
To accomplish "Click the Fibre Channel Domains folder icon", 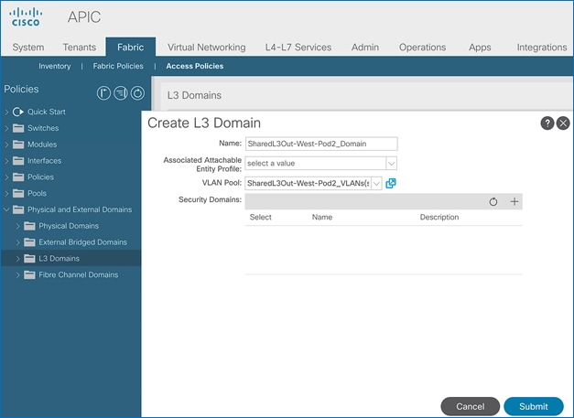I will (x=29, y=274).
